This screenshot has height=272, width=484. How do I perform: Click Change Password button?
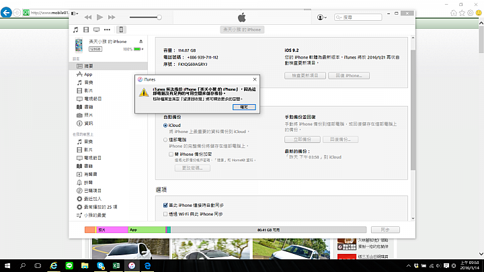(x=192, y=168)
